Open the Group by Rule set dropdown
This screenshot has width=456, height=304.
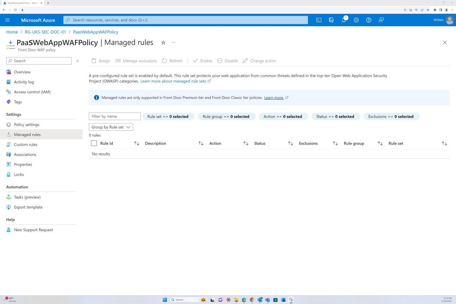coord(111,127)
